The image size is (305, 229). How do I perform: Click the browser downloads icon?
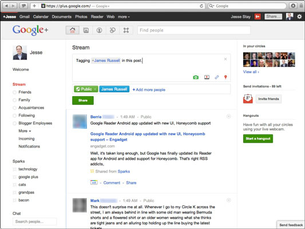click(293, 6)
